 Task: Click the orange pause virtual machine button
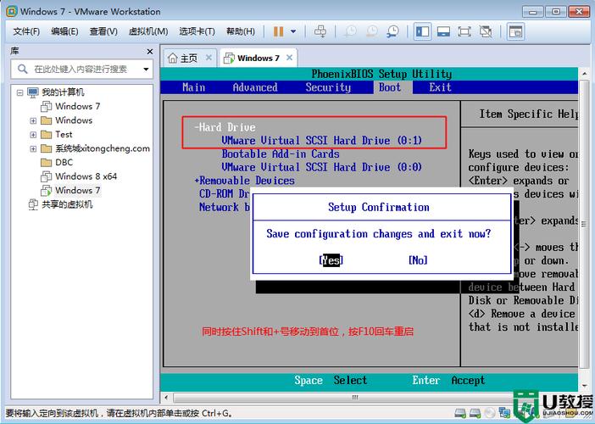coord(278,31)
